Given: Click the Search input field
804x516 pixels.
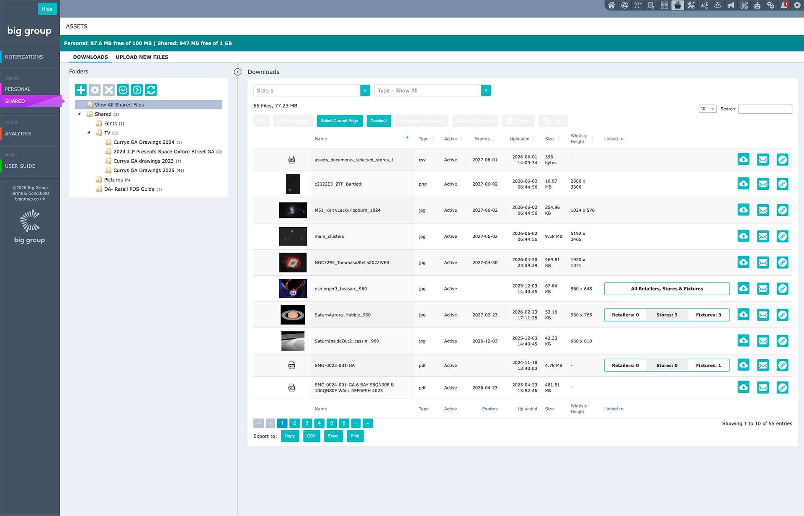Looking at the screenshot, I should (x=765, y=109).
